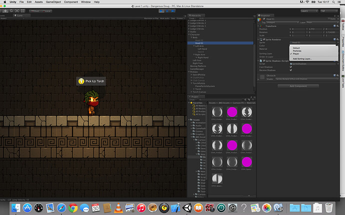The height and width of the screenshot is (215, 345).
Task: Click the Play button
Action: [x=161, y=11]
